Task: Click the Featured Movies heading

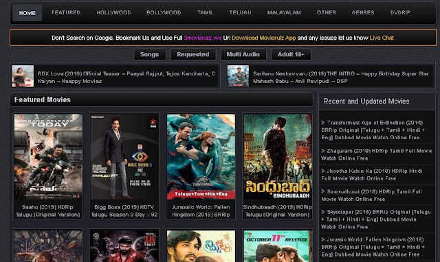Action: [x=43, y=99]
